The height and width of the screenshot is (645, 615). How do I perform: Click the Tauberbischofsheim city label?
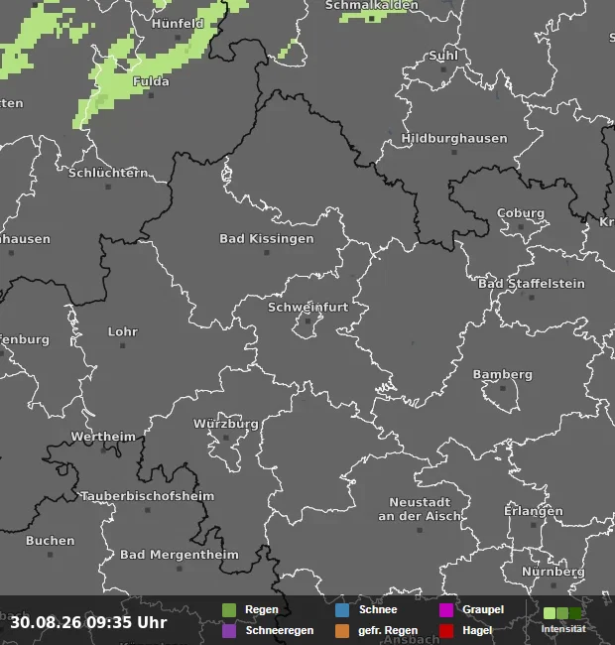148,496
